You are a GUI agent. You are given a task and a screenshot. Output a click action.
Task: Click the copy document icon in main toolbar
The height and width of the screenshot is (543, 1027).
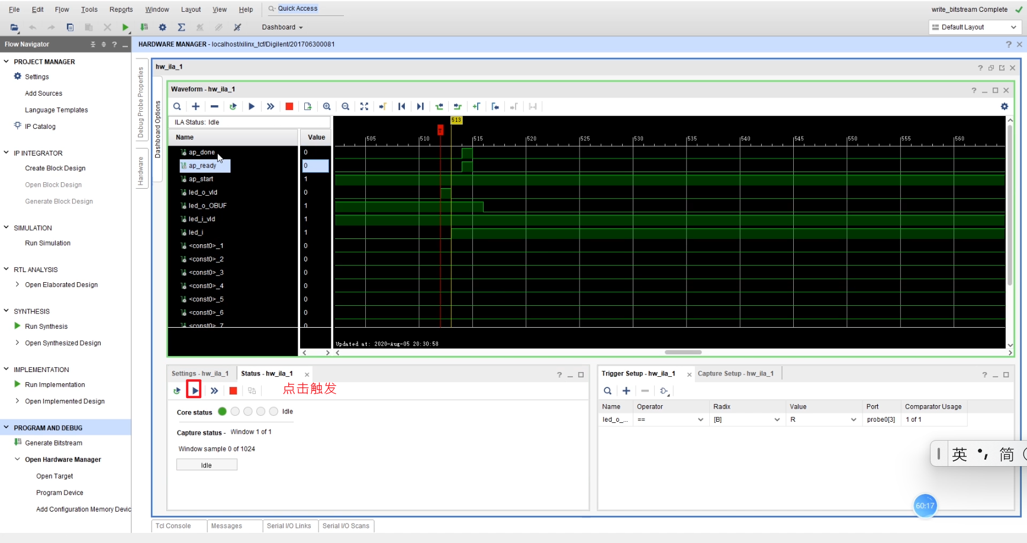point(70,27)
